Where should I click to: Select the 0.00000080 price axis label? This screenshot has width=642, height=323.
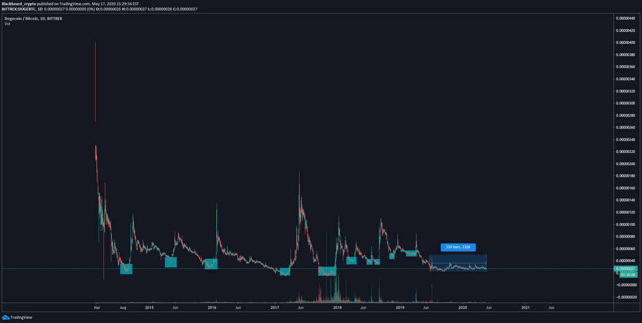coord(625,236)
